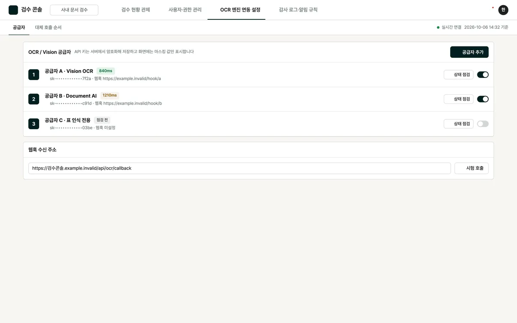Select the number 3 priority badge
Image resolution: width=517 pixels, height=323 pixels.
coord(34,124)
